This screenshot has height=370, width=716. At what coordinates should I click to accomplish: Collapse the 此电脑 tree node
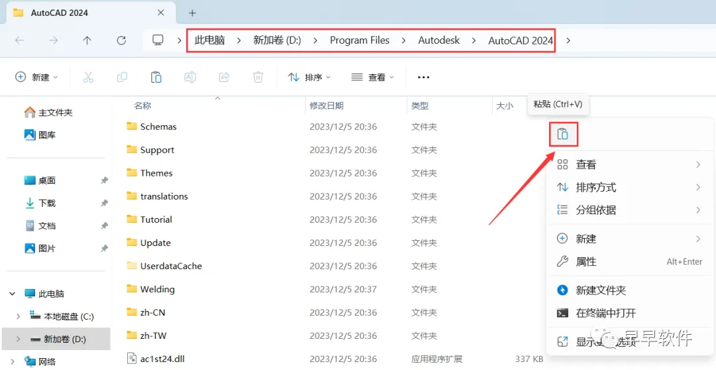pyautogui.click(x=13, y=294)
